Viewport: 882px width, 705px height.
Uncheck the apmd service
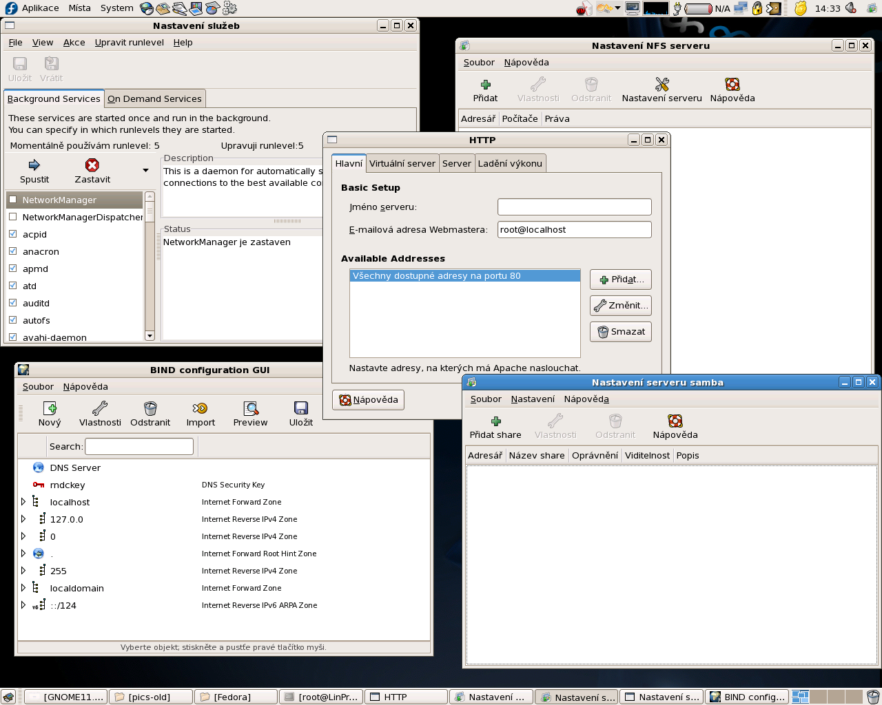(x=12, y=269)
